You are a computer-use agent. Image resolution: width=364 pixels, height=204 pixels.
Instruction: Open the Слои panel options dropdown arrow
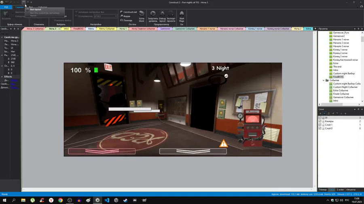[355, 109]
